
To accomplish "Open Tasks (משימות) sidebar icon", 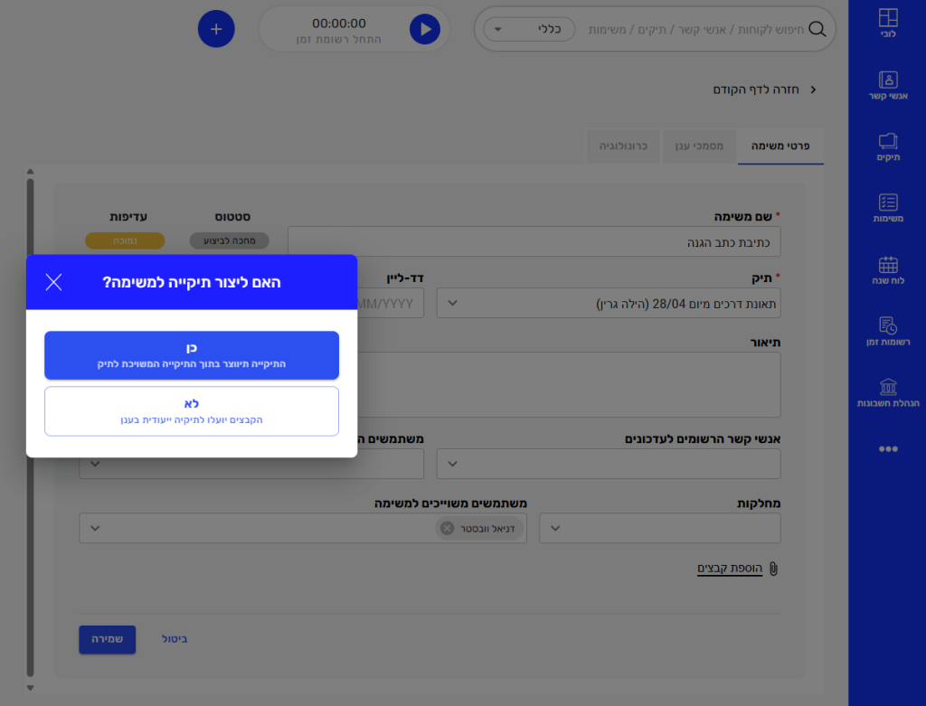I will pos(888,208).
